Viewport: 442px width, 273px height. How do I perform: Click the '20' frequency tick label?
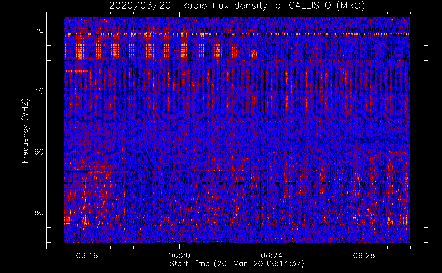pyautogui.click(x=39, y=30)
